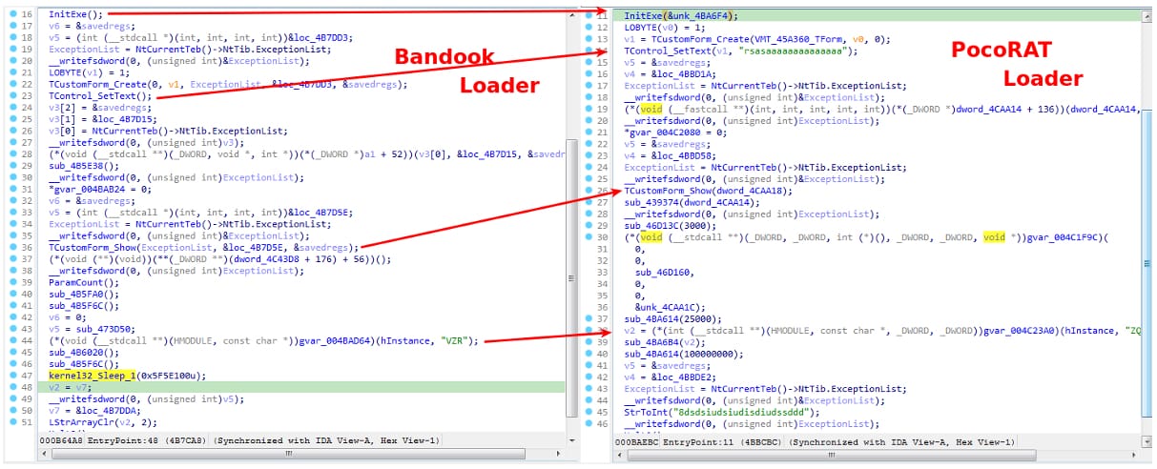Select sub_4BA614(100000000); line
1157x469 pixels.
[684, 353]
